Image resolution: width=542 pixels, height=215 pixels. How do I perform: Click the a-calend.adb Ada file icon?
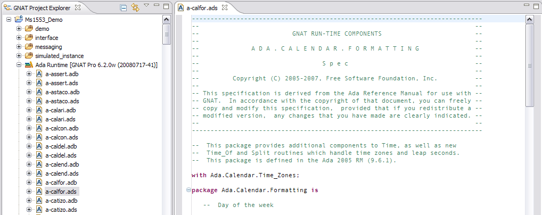point(39,164)
